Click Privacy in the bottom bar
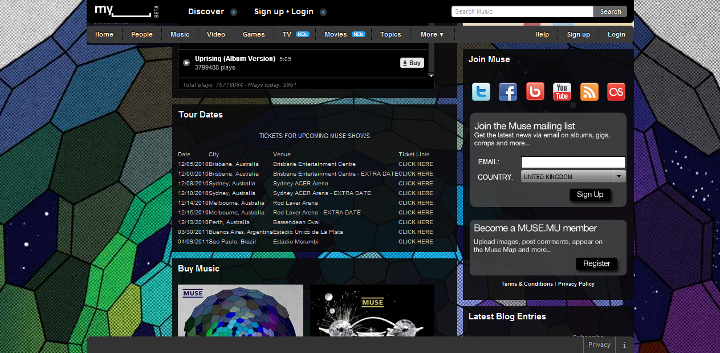The height and width of the screenshot is (353, 720). [x=599, y=344]
